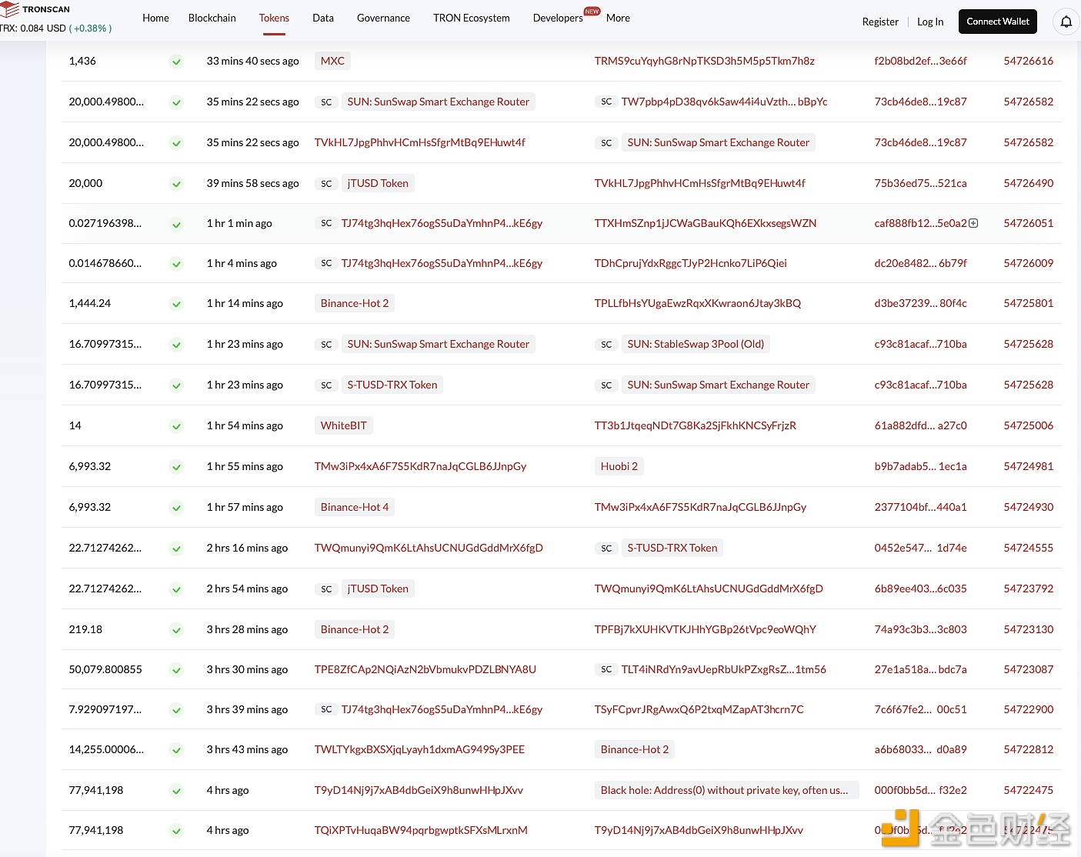This screenshot has width=1081, height=857.
Task: Open address TPE8ZfCAp2NQiAzN2bVbmukvPDZLBNYA8U
Action: tap(425, 669)
